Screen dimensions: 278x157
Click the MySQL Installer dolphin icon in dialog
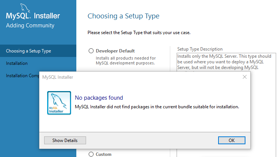pos(59,103)
